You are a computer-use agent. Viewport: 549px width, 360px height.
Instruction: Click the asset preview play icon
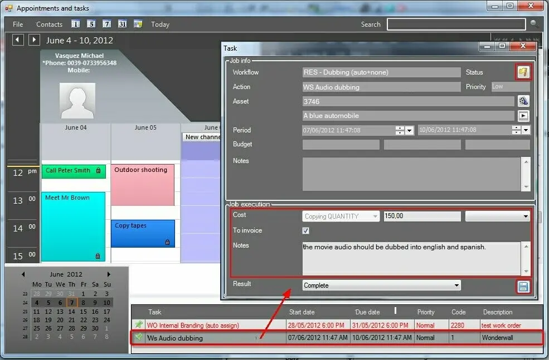[523, 116]
